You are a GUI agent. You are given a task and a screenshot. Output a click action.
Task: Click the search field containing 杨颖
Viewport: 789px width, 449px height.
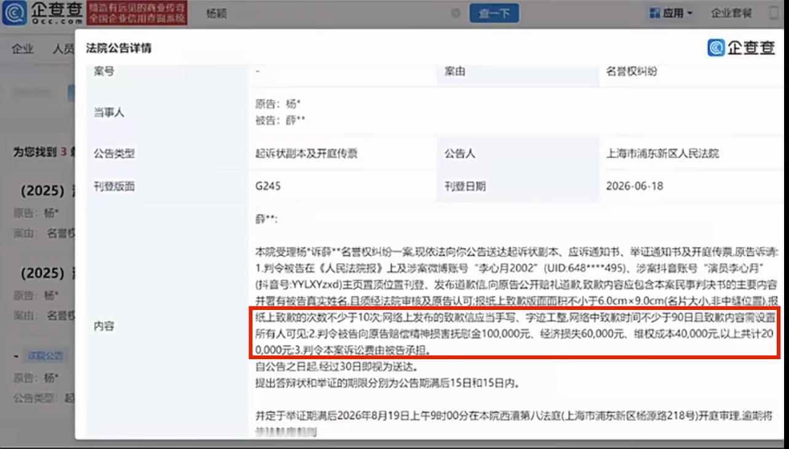(332, 14)
